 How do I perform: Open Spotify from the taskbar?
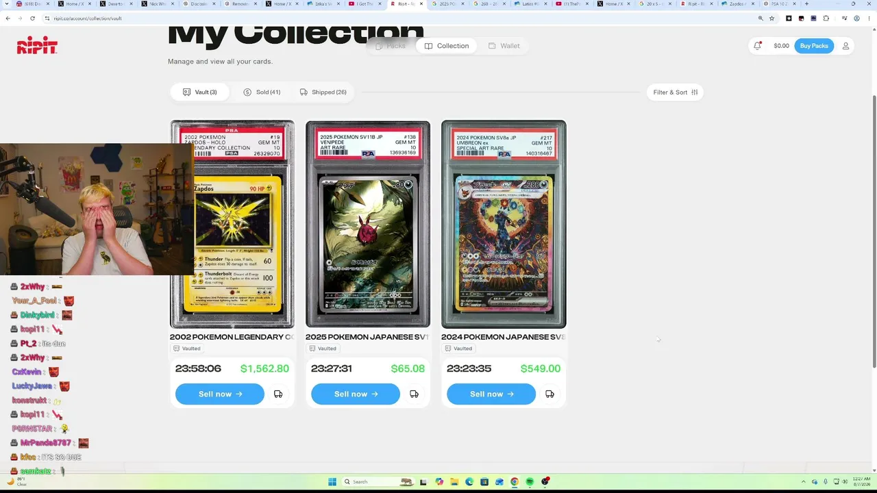tap(530, 481)
